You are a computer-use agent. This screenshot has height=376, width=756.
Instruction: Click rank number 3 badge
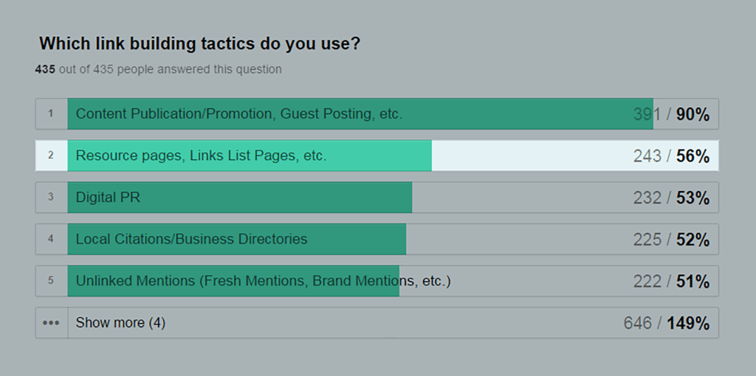(51, 198)
